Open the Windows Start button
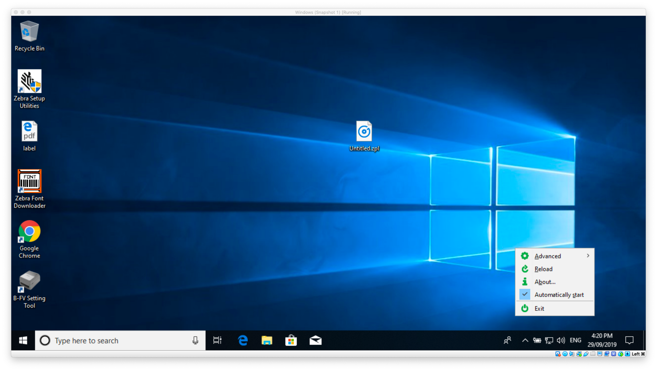657x371 pixels. point(23,340)
